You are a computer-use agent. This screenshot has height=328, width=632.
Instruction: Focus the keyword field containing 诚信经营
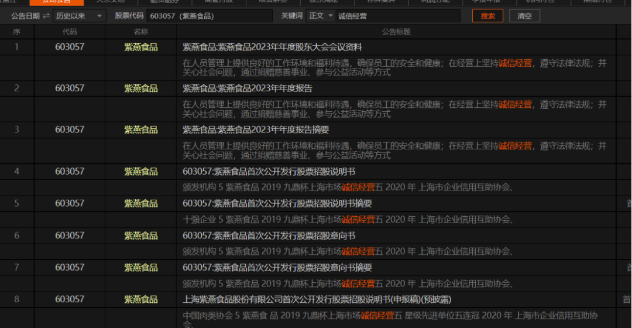tap(398, 16)
